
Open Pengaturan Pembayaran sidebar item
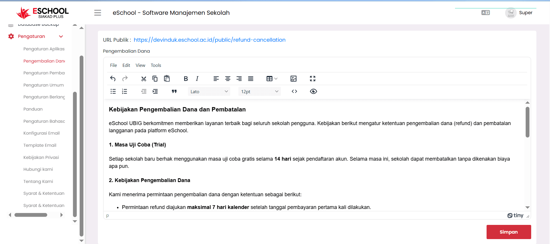(x=44, y=73)
